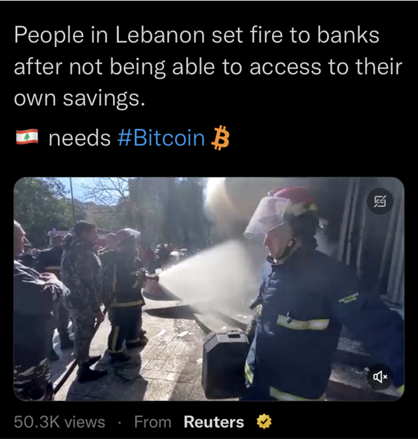Click the tweet line 'after not being able'
This screenshot has height=439, width=418.
208,67
